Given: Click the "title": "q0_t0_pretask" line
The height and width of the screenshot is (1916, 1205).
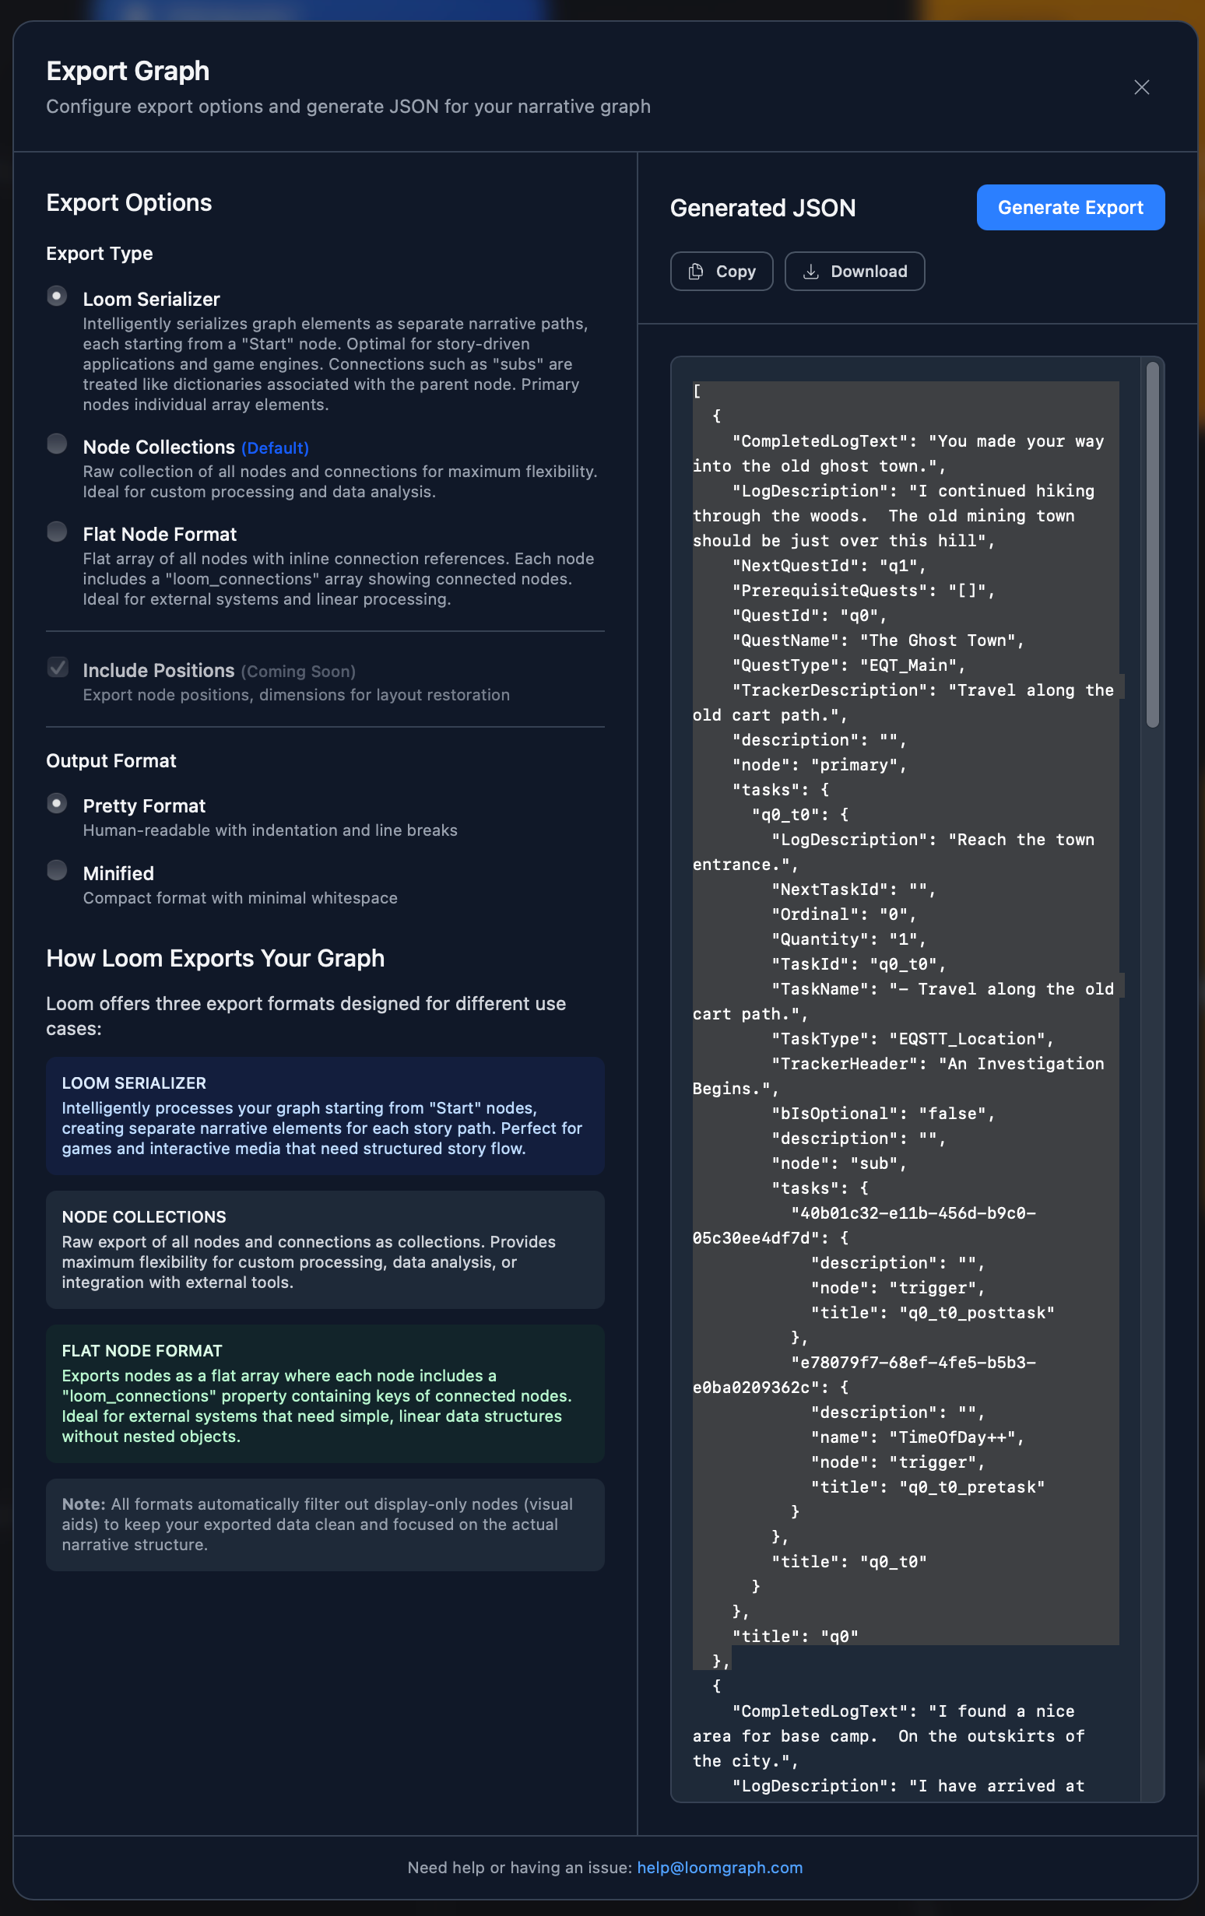Looking at the screenshot, I should click(927, 1487).
